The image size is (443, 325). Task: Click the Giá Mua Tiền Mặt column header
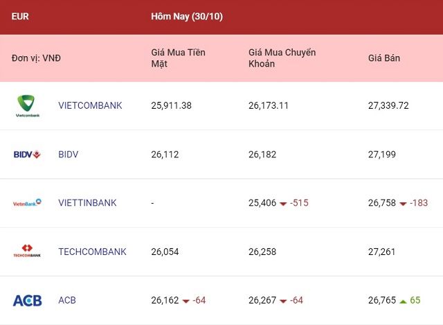[178, 58]
